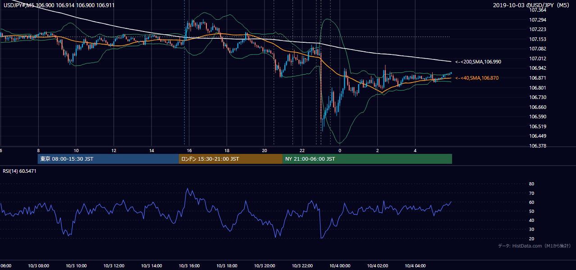
Task: Click hour tick 10 under price chart
Action: tap(76, 150)
